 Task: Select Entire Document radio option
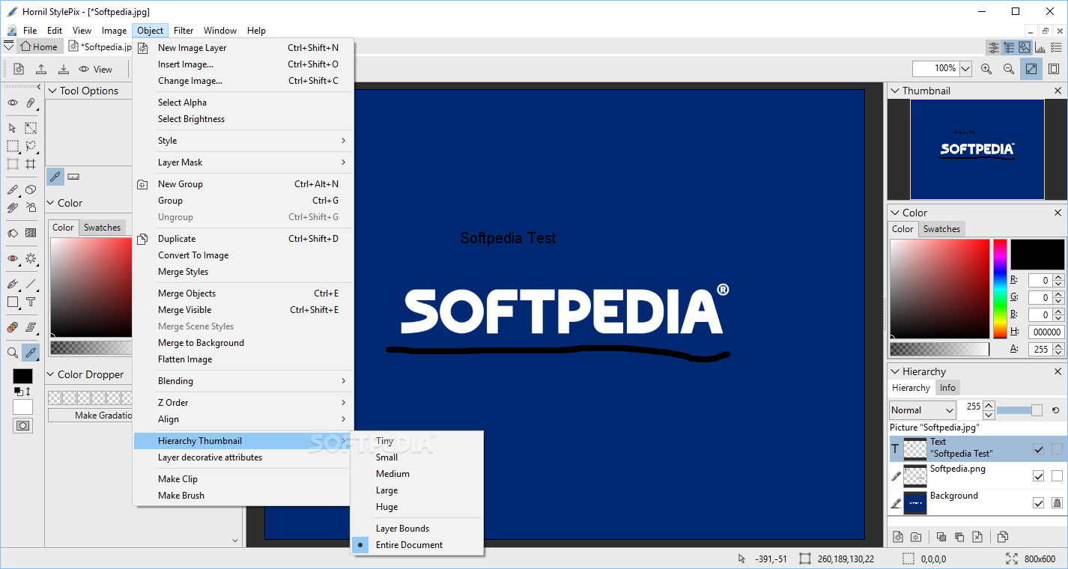pyautogui.click(x=417, y=545)
